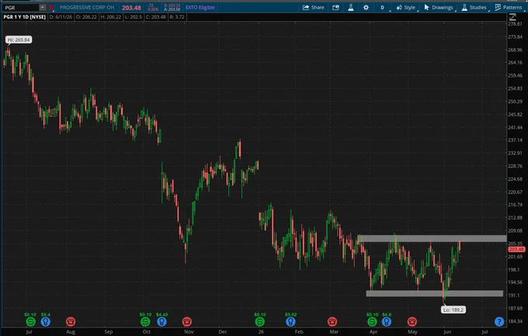Open the D timeframe selector
528x336 pixels.
[x=383, y=8]
